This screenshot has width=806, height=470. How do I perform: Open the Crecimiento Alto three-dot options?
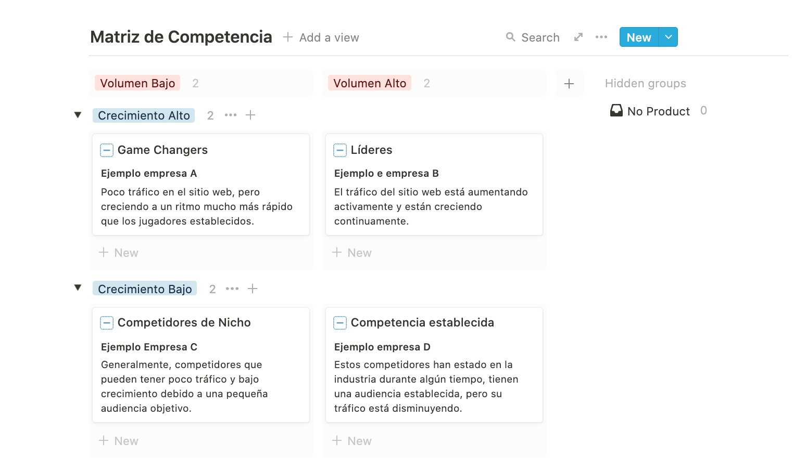point(231,115)
